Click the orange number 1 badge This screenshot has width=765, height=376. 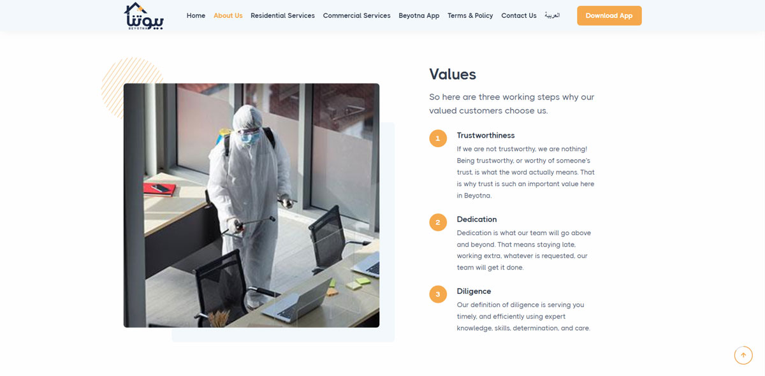pyautogui.click(x=438, y=138)
